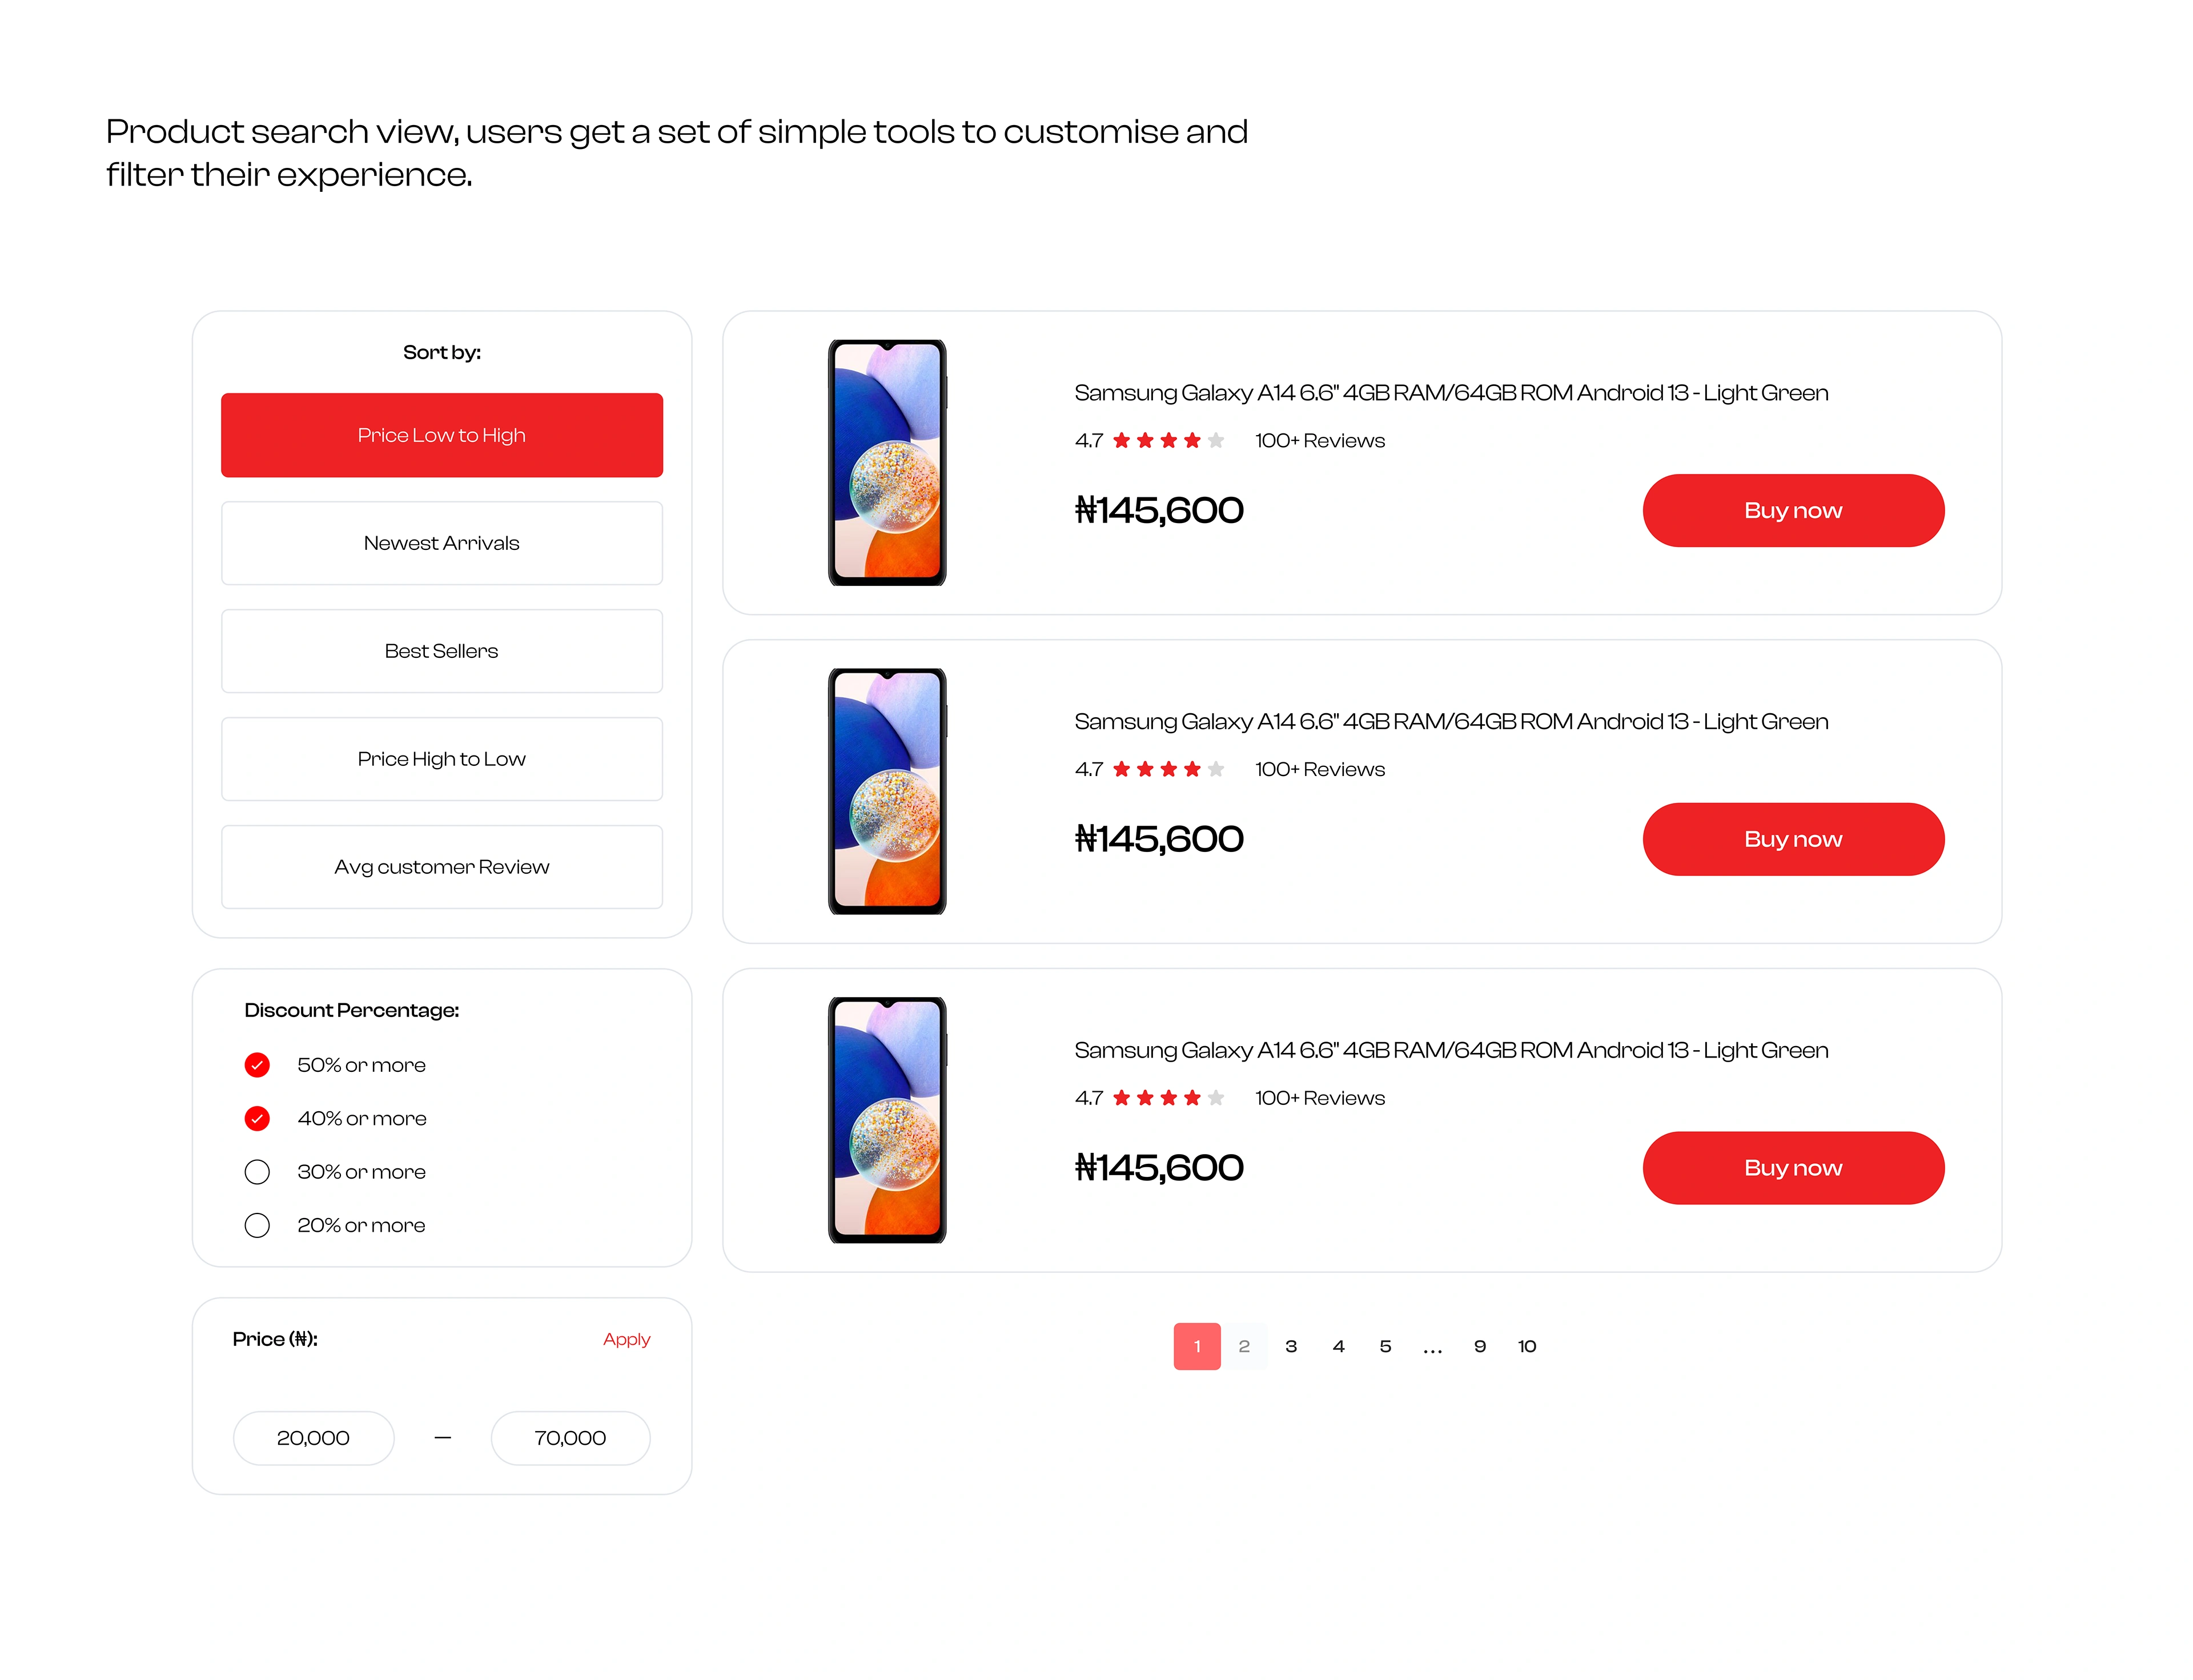Go to page 2 in pagination
The height and width of the screenshot is (1680, 2193).
tap(1244, 1346)
